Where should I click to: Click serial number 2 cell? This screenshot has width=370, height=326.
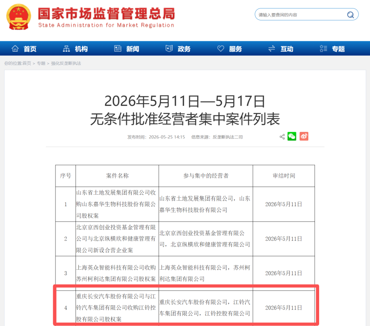pos(66,239)
